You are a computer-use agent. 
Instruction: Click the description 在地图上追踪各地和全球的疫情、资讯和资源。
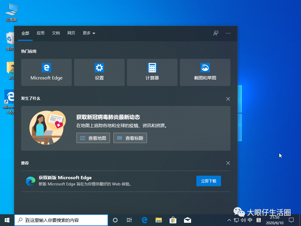(122, 126)
